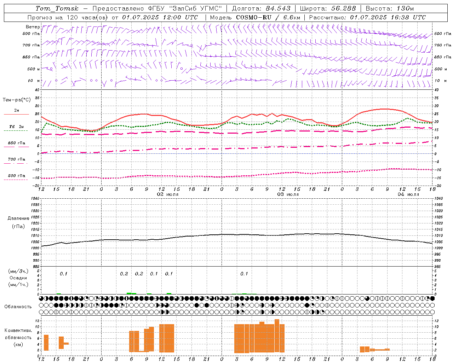Click the dotted '500 гПа' temperature legend line

16,180
